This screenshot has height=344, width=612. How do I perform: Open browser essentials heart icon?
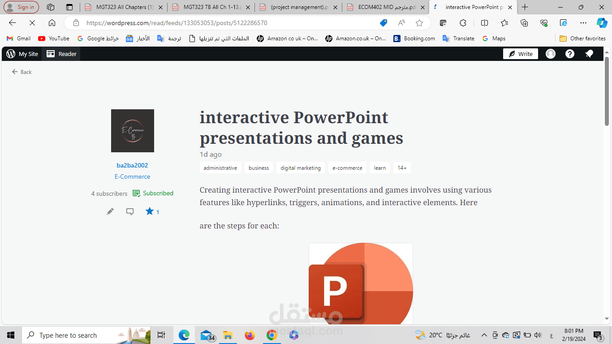(544, 23)
